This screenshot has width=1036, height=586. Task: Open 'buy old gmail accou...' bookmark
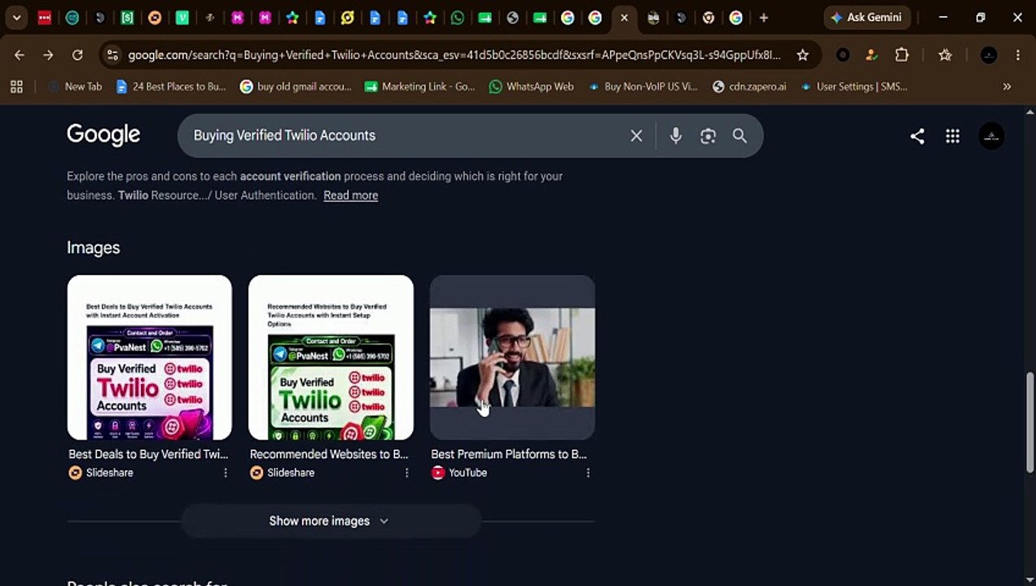click(x=296, y=86)
